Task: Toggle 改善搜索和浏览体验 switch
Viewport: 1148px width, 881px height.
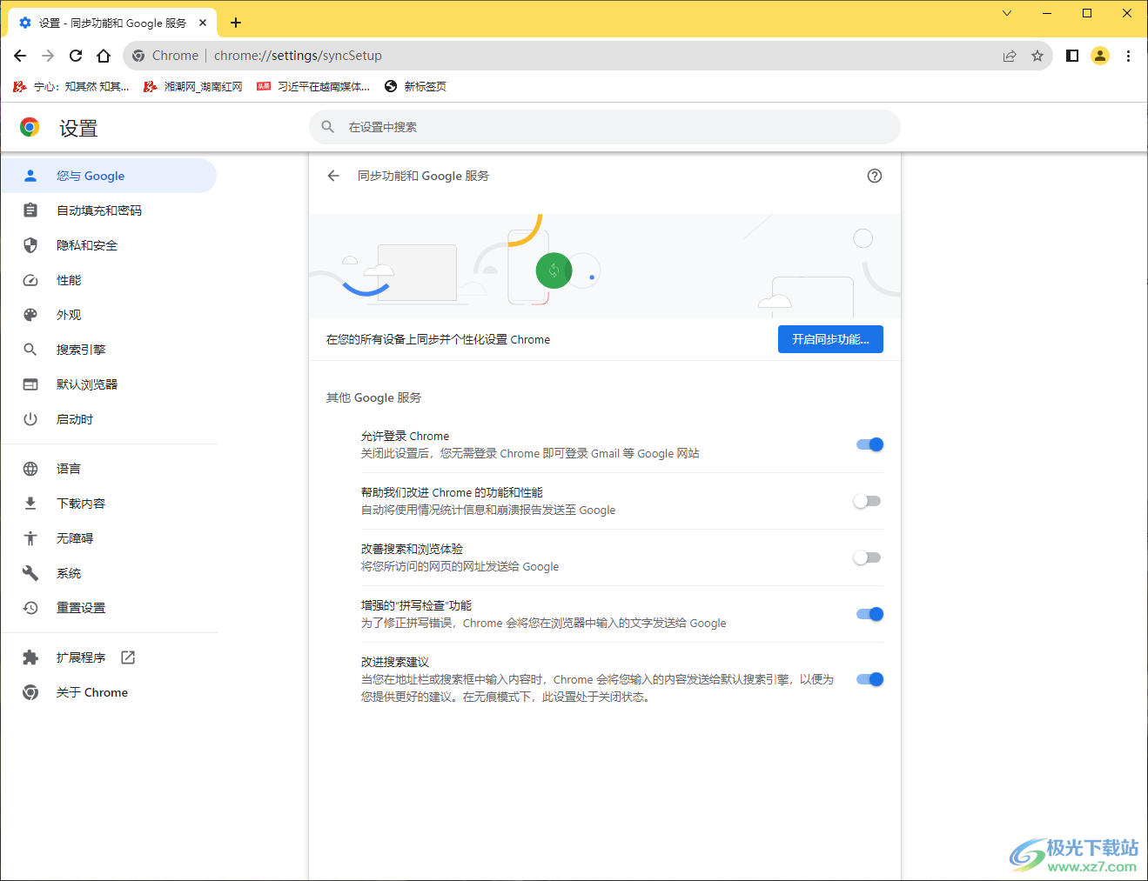Action: [x=867, y=557]
